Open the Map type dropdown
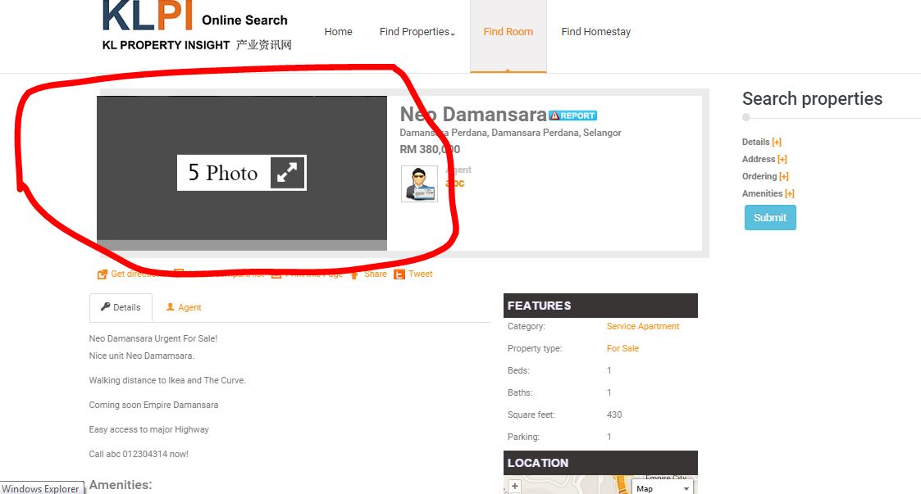Image resolution: width=921 pixels, height=494 pixels. tap(663, 488)
